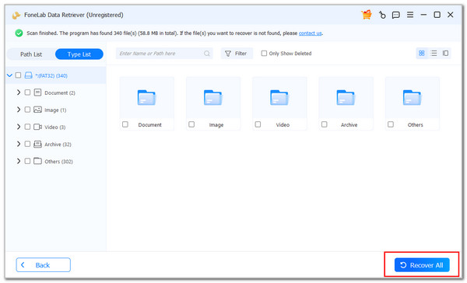Tick the Archive folder card checkbox
467x283 pixels.
click(x=325, y=124)
